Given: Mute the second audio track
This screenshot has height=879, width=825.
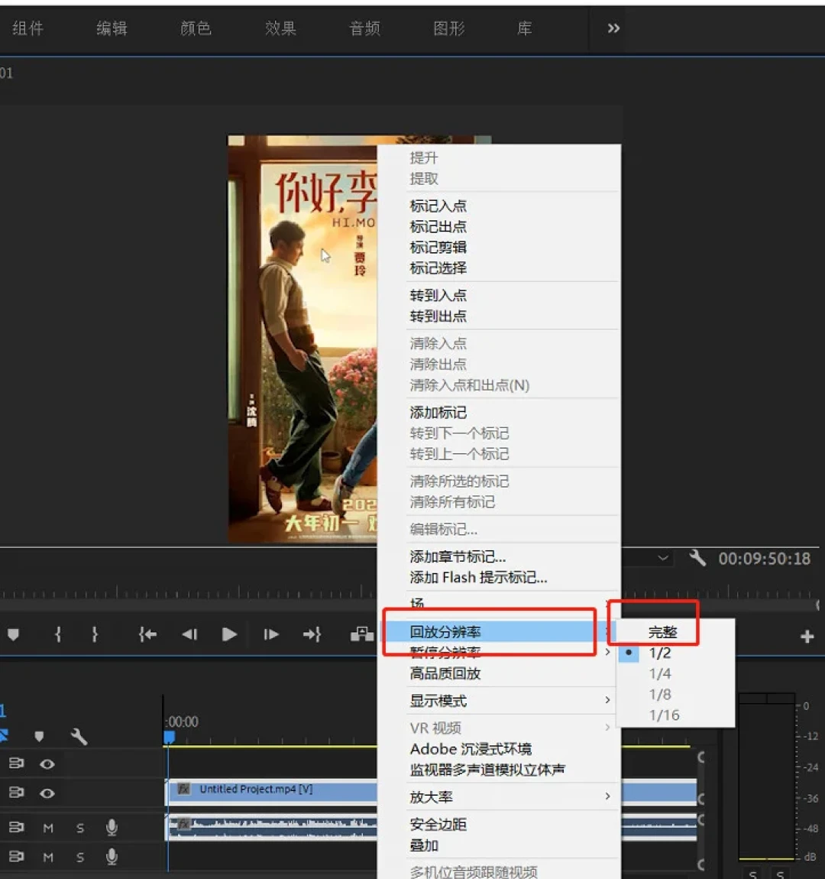Looking at the screenshot, I should pos(48,857).
